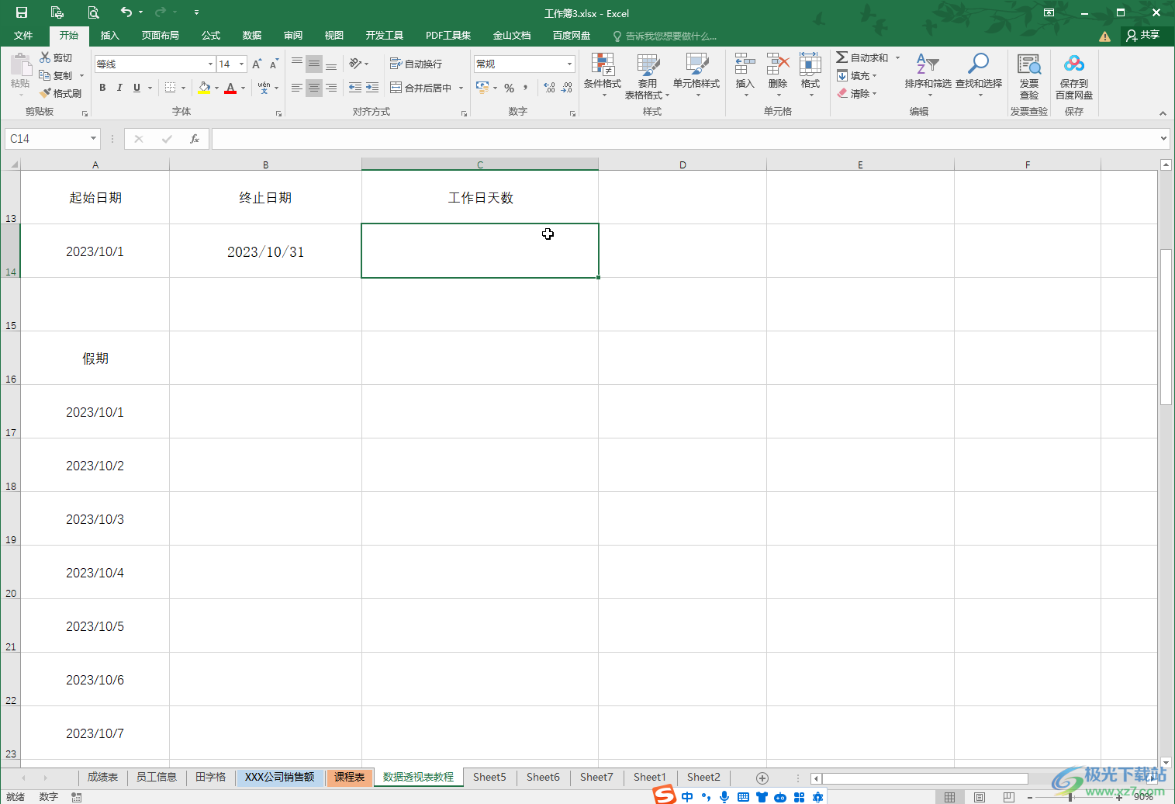The height and width of the screenshot is (804, 1175).
Task: Open number format dropdown (常规)
Action: click(569, 64)
